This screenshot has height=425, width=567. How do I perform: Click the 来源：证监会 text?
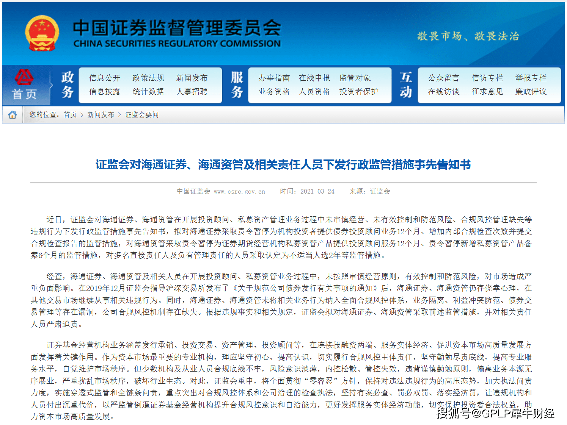(370, 192)
